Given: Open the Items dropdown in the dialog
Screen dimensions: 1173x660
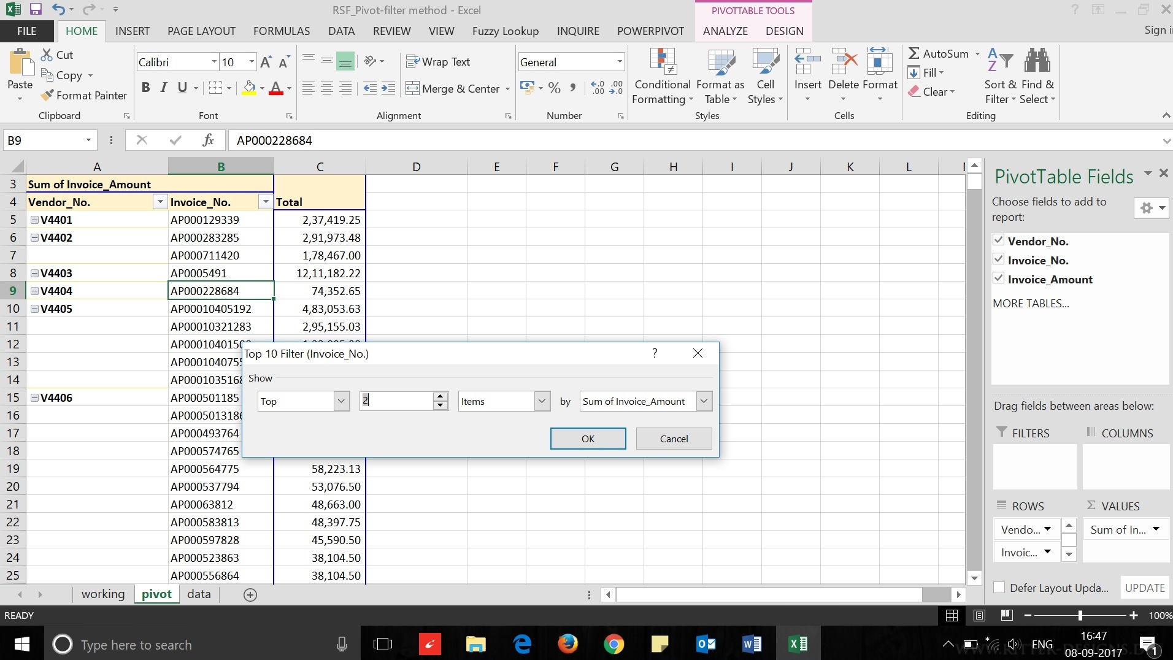Looking at the screenshot, I should click(542, 401).
